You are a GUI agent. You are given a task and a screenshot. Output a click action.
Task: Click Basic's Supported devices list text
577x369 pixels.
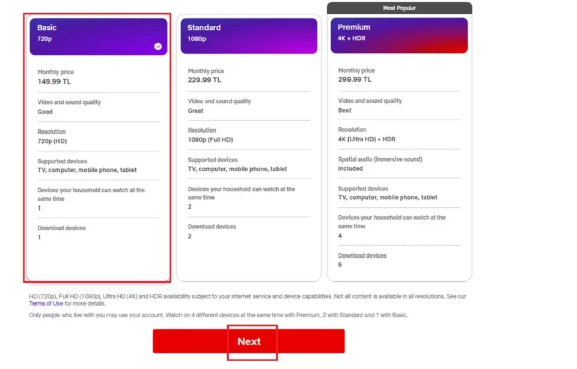pos(87,170)
